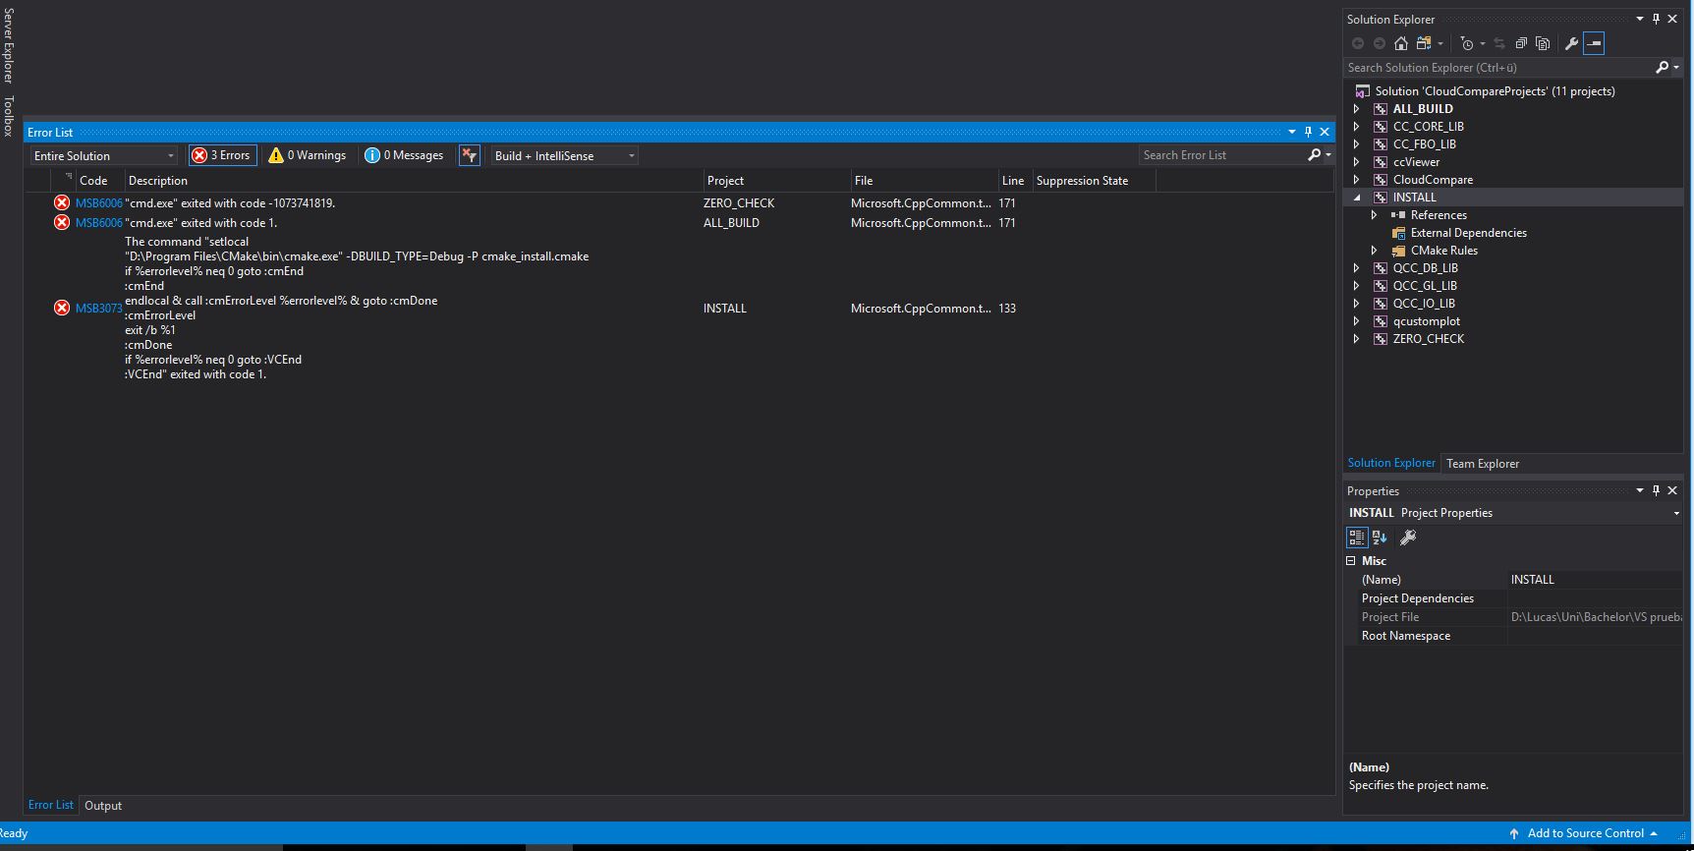
Task: Click the Property Pages wrench icon
Action: click(x=1408, y=538)
